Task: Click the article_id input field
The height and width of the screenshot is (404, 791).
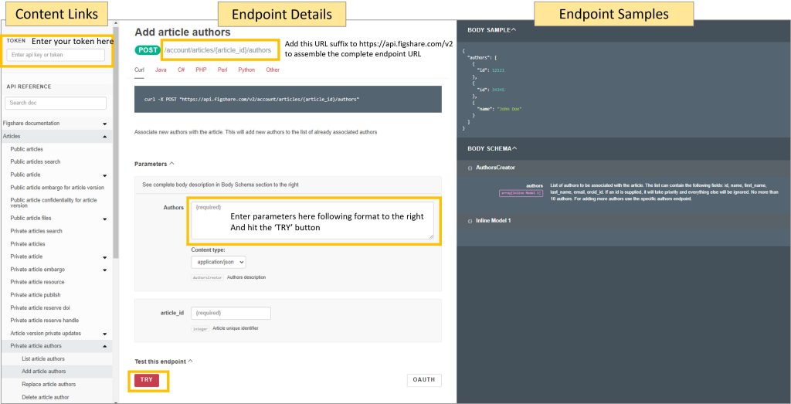Action: pyautogui.click(x=231, y=313)
